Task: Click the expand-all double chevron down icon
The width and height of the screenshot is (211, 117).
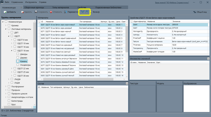Action: 83,12
